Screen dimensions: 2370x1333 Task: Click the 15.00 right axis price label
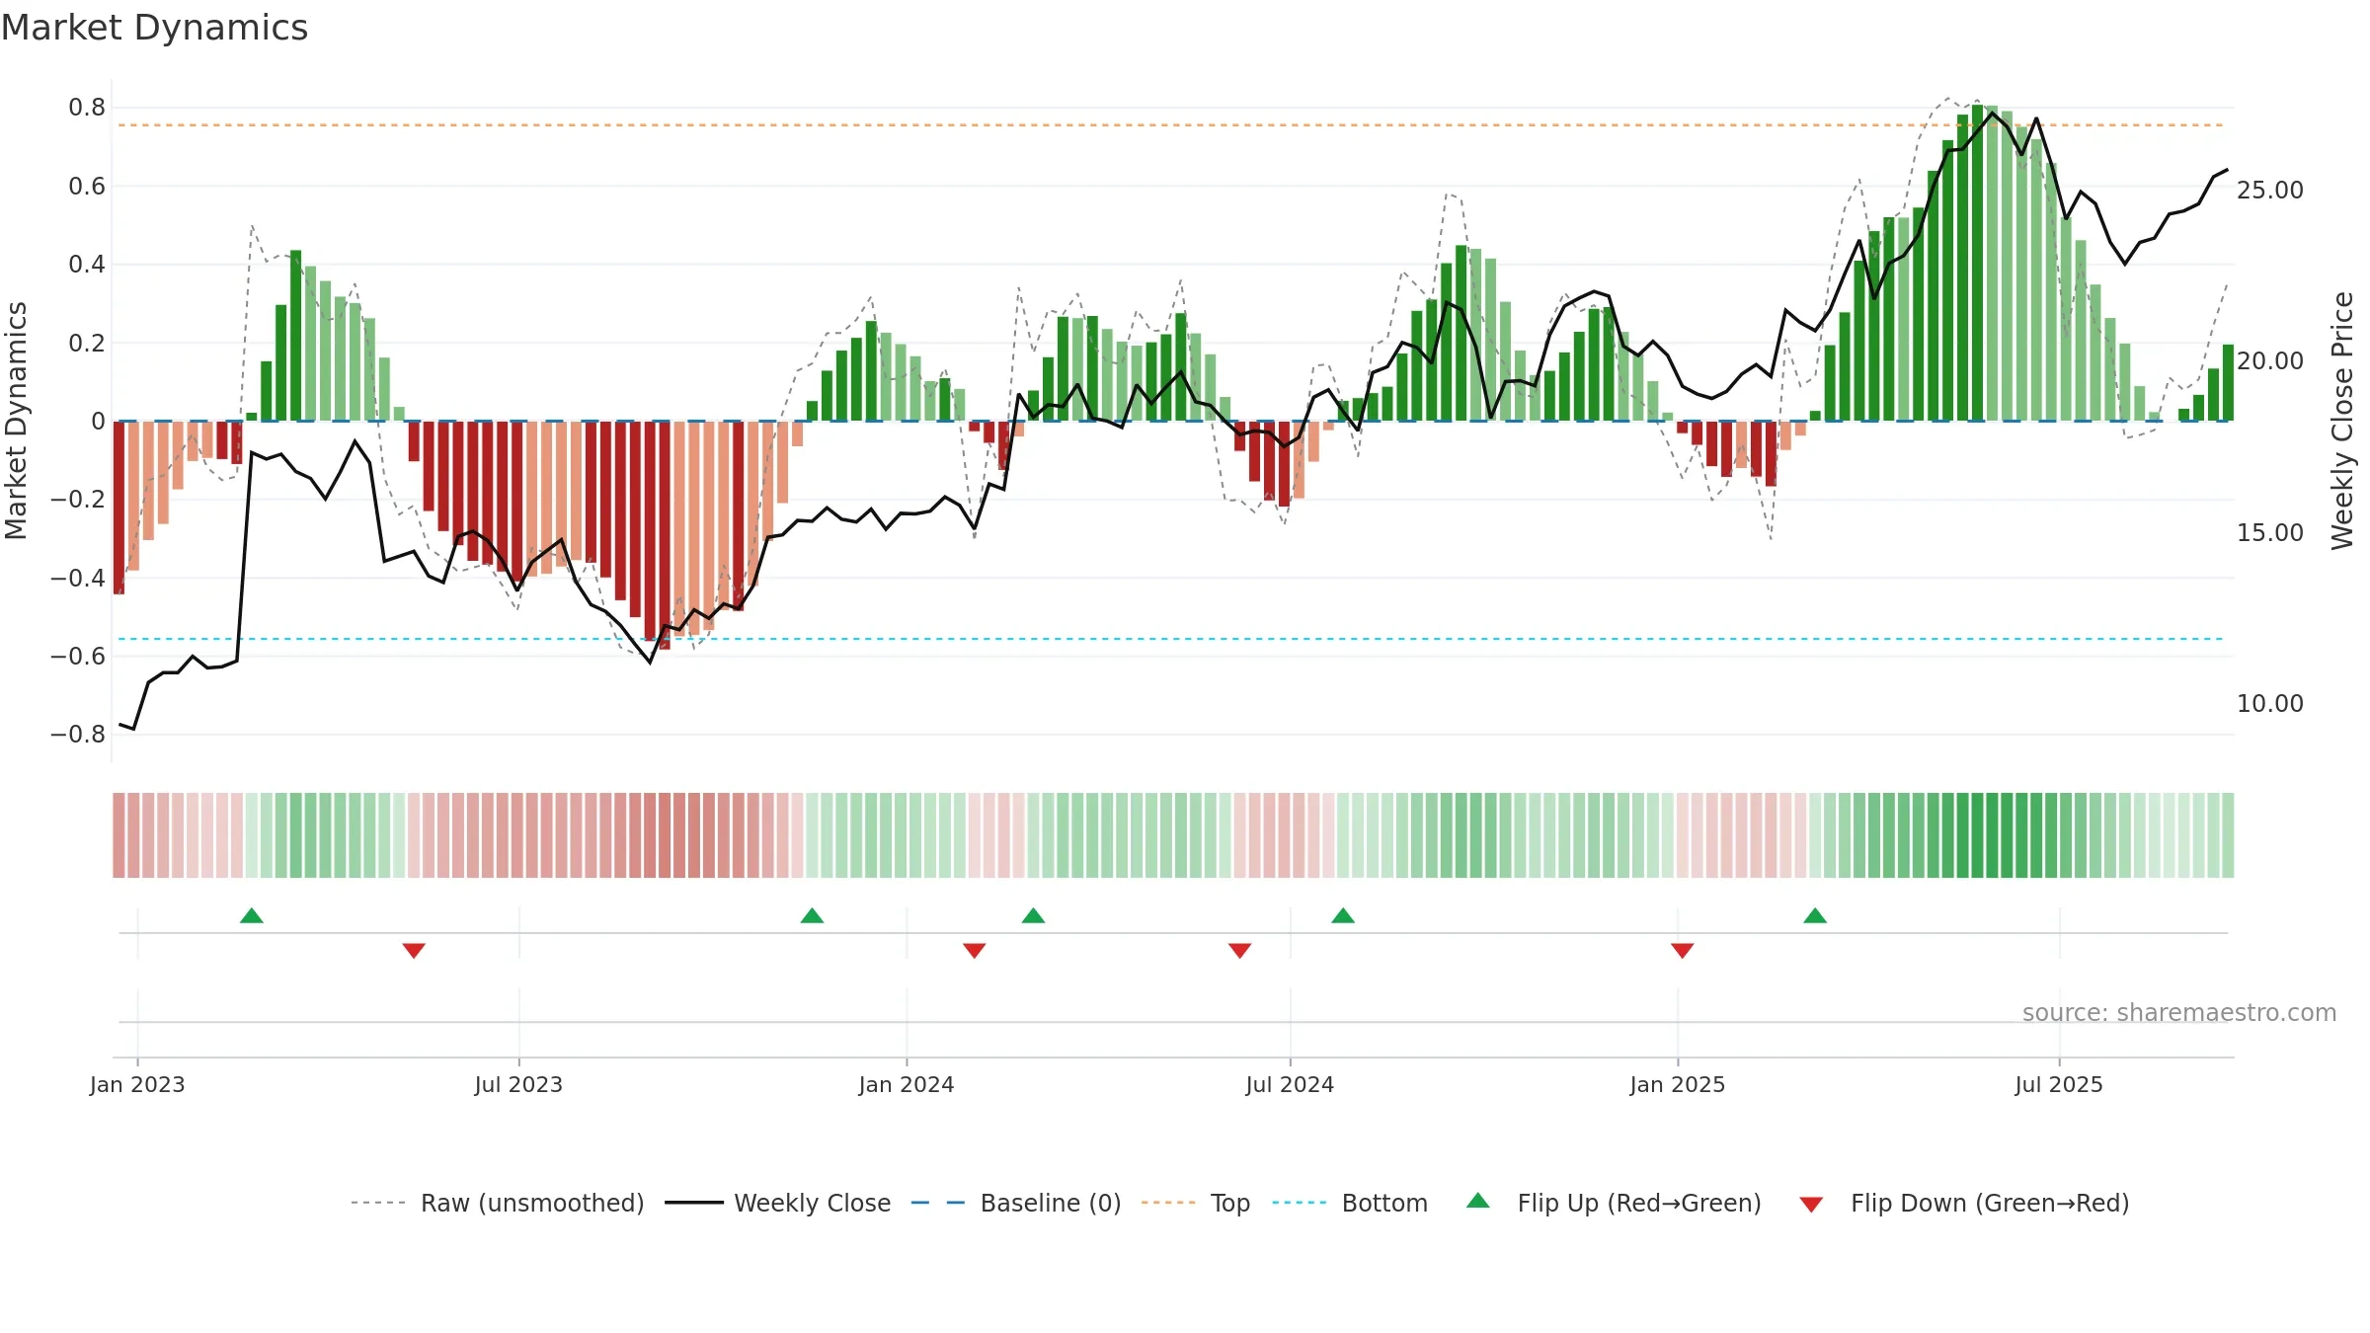click(2270, 533)
